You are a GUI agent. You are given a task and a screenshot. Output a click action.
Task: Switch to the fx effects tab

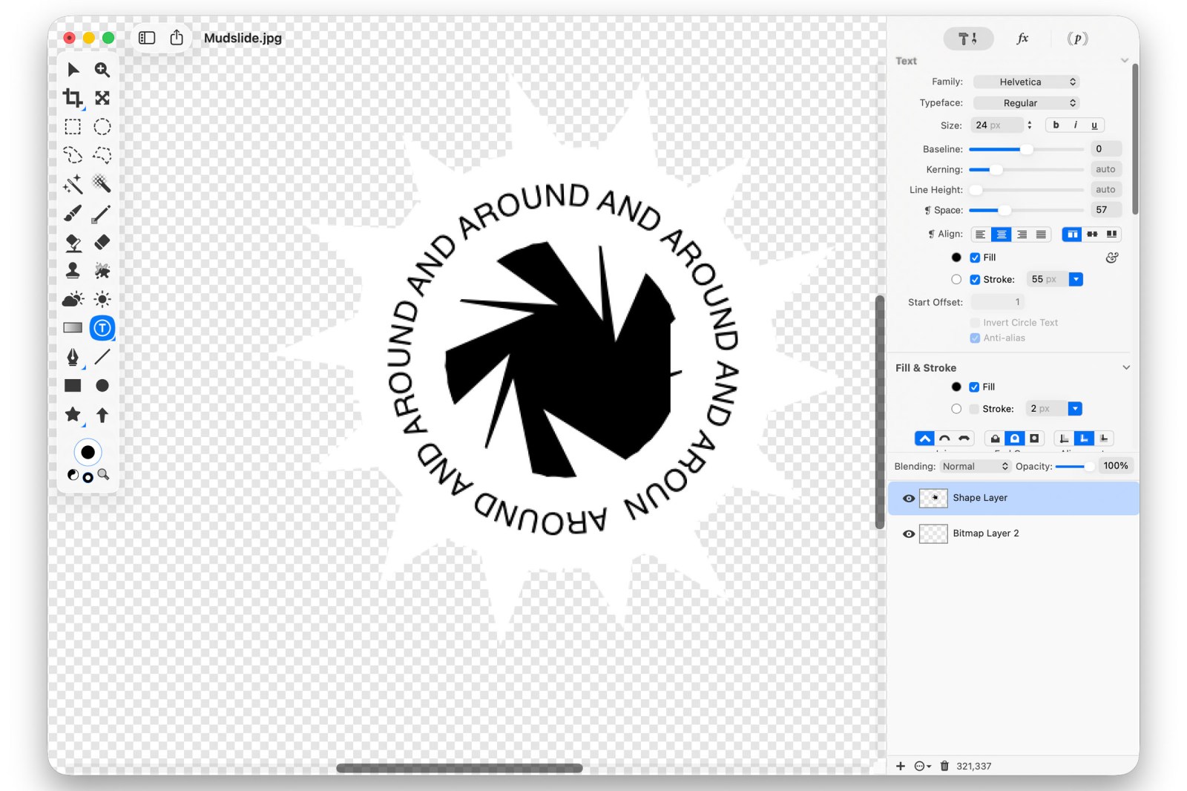coord(1022,39)
